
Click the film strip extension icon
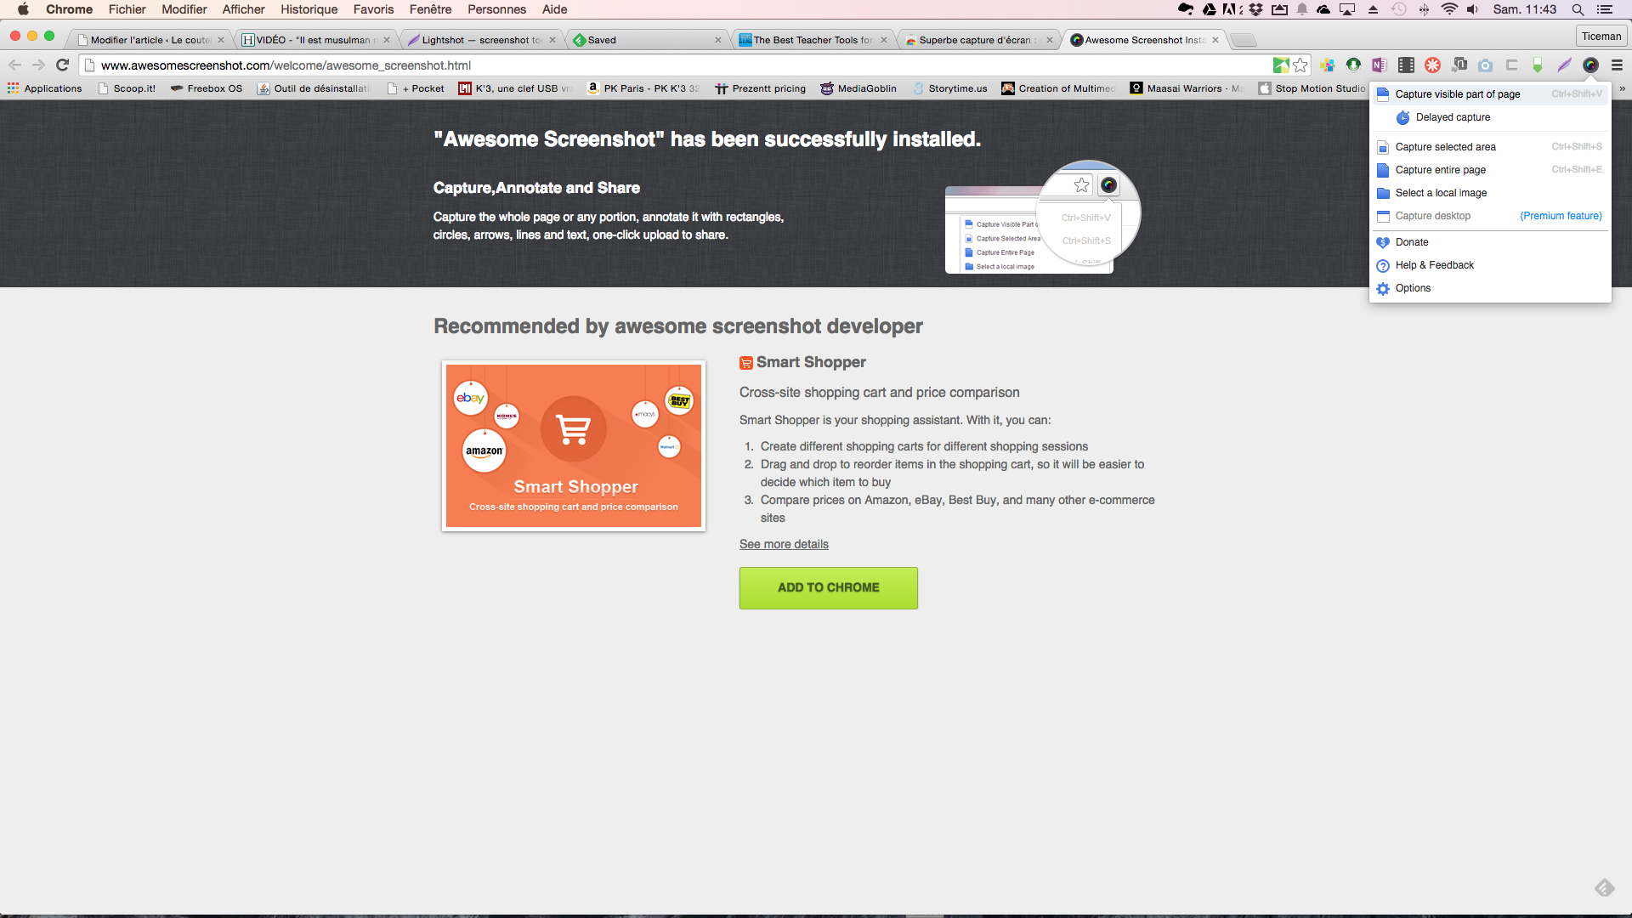[x=1406, y=65]
